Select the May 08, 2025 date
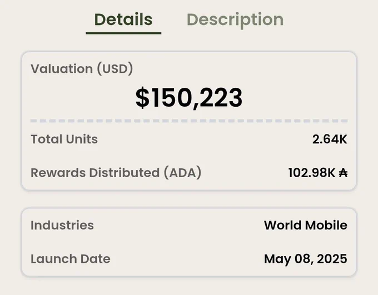 [x=306, y=259]
